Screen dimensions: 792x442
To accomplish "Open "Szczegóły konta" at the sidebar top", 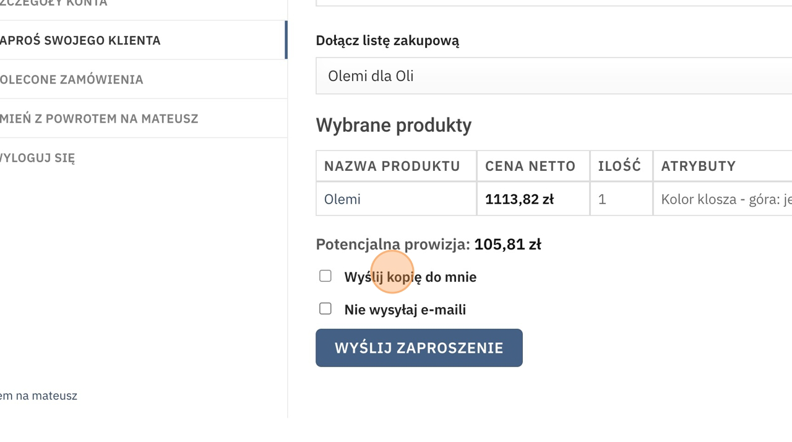I will point(54,3).
